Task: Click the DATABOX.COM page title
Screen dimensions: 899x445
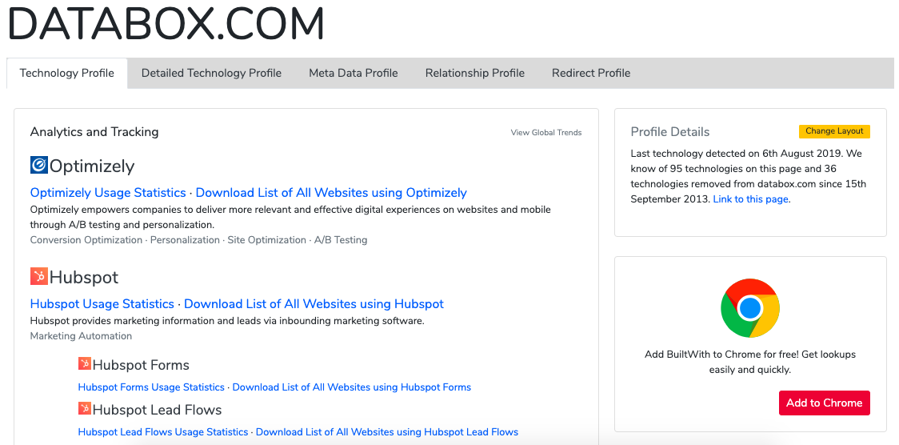Action: [166, 23]
